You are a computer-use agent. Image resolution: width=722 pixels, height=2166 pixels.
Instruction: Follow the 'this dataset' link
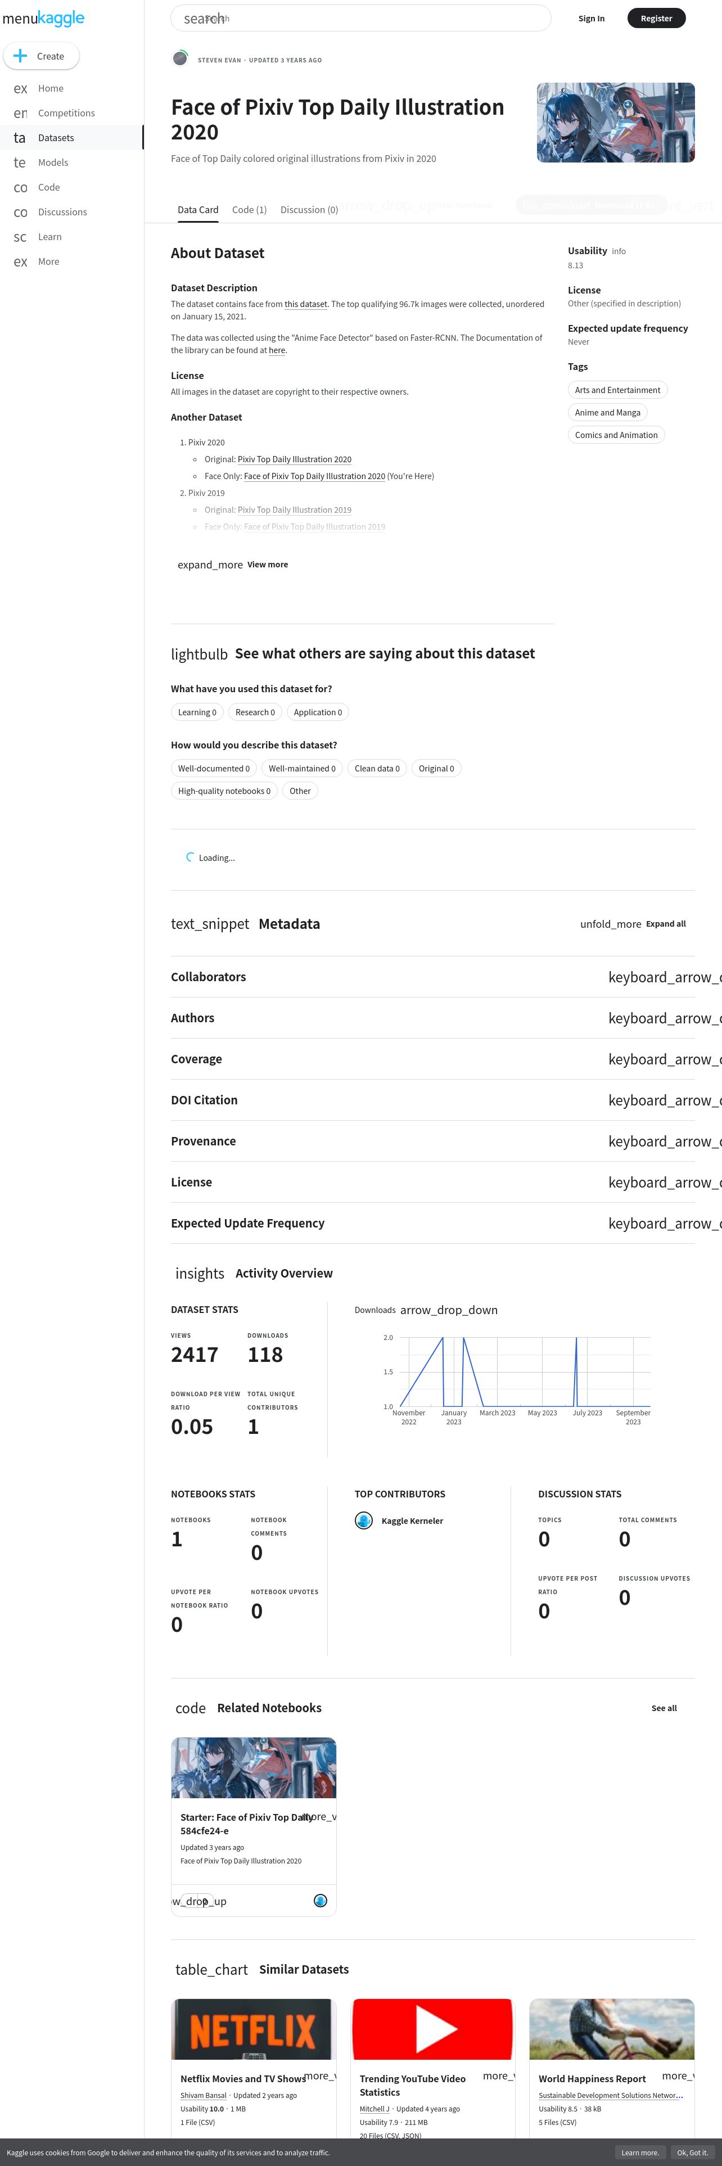(x=306, y=304)
